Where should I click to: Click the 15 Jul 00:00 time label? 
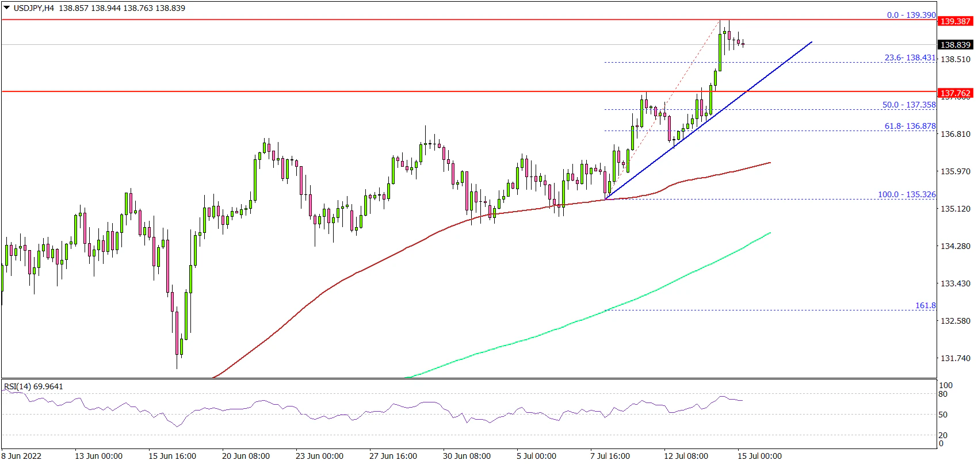tap(759, 456)
